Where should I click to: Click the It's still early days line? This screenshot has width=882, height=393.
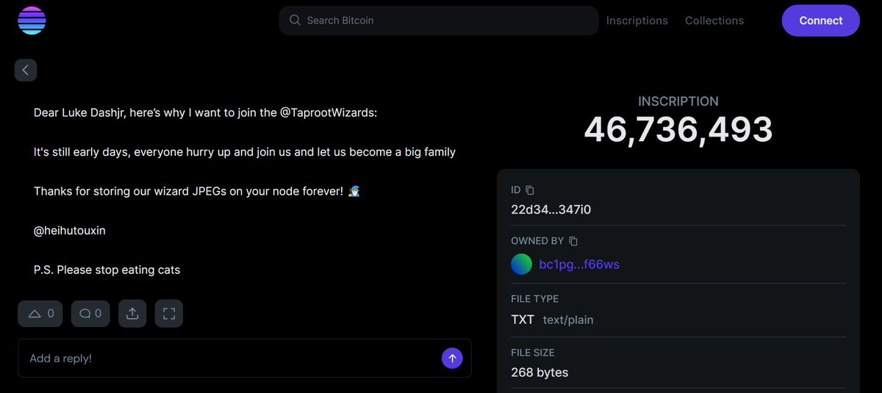pyautogui.click(x=245, y=152)
